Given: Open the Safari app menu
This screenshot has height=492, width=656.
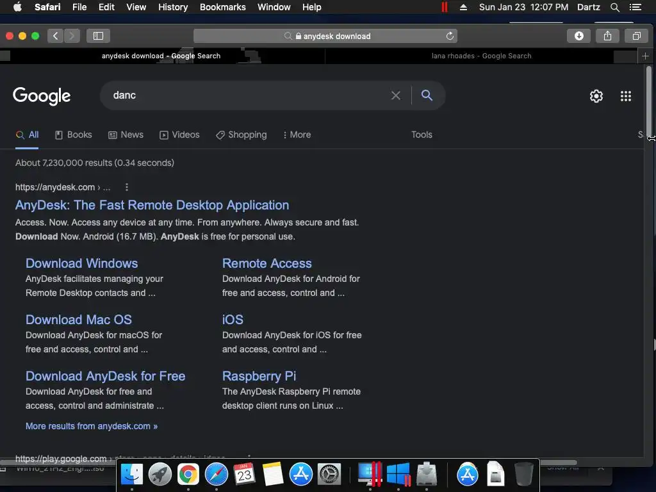Looking at the screenshot, I should point(47,7).
